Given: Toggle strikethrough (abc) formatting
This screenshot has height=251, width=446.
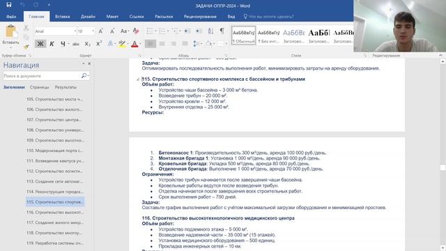Looking at the screenshot, I should pyautogui.click(x=76, y=43).
